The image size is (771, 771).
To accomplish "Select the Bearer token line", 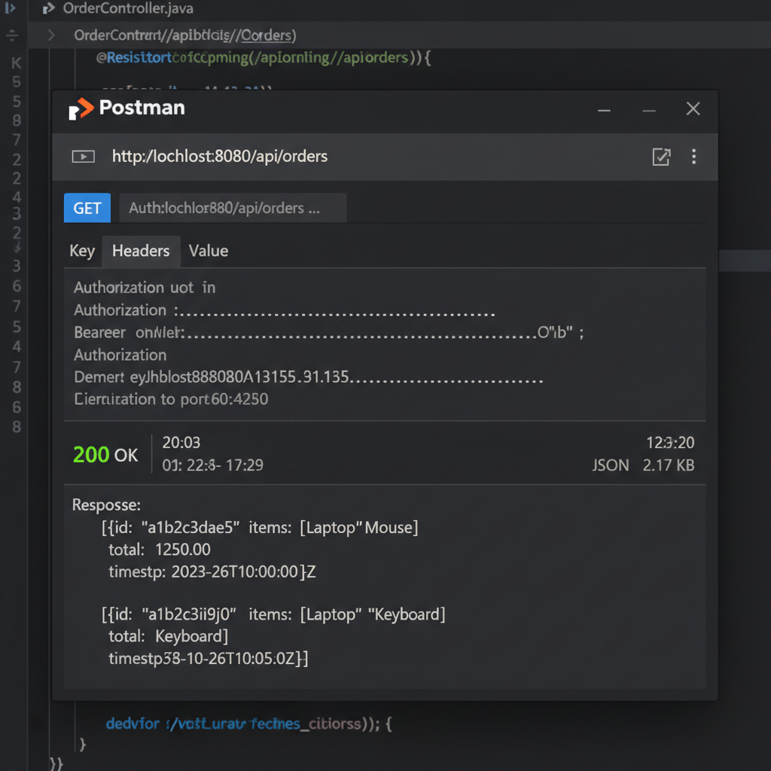I will coord(328,333).
